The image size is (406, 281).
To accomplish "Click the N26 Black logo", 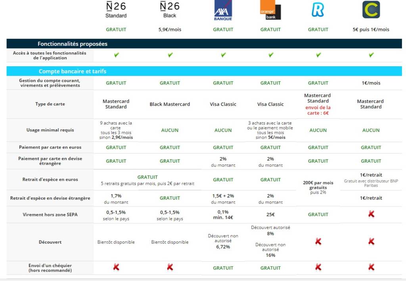I will [170, 10].
